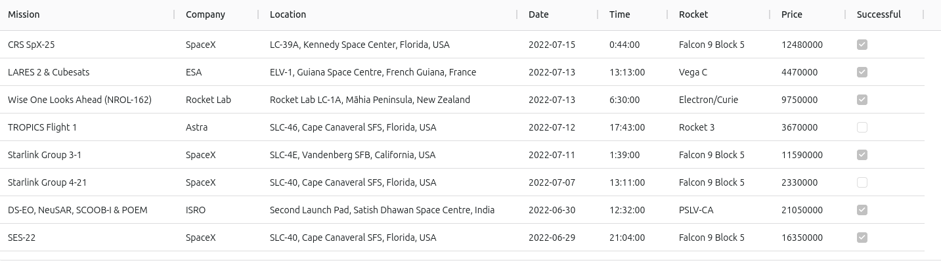This screenshot has width=941, height=271.
Task: Uncheck Successful for LARES 2 & Cubesats
Action: point(862,72)
